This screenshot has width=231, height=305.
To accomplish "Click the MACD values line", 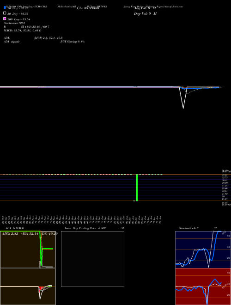I will [22, 30].
